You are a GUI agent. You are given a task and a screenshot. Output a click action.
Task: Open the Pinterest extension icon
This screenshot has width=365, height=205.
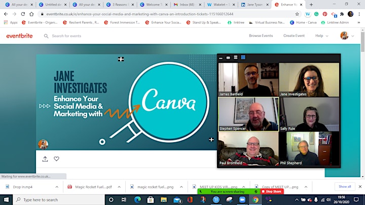point(325,14)
